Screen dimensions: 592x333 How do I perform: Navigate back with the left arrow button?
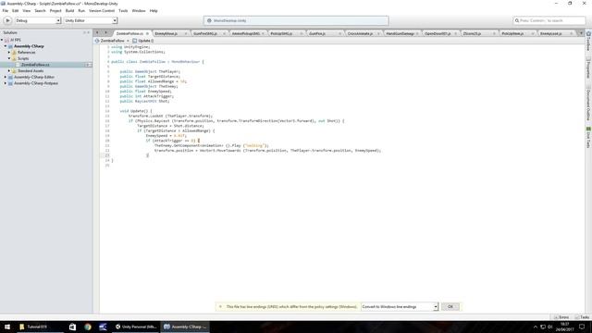click(x=97, y=33)
